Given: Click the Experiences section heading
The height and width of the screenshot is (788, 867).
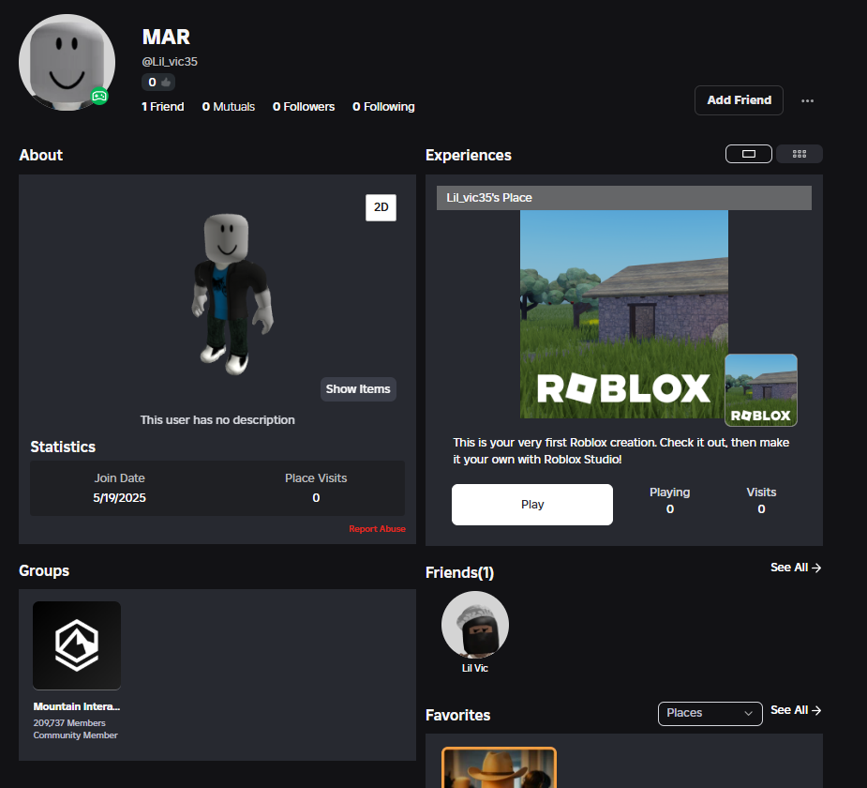Looking at the screenshot, I should point(469,156).
